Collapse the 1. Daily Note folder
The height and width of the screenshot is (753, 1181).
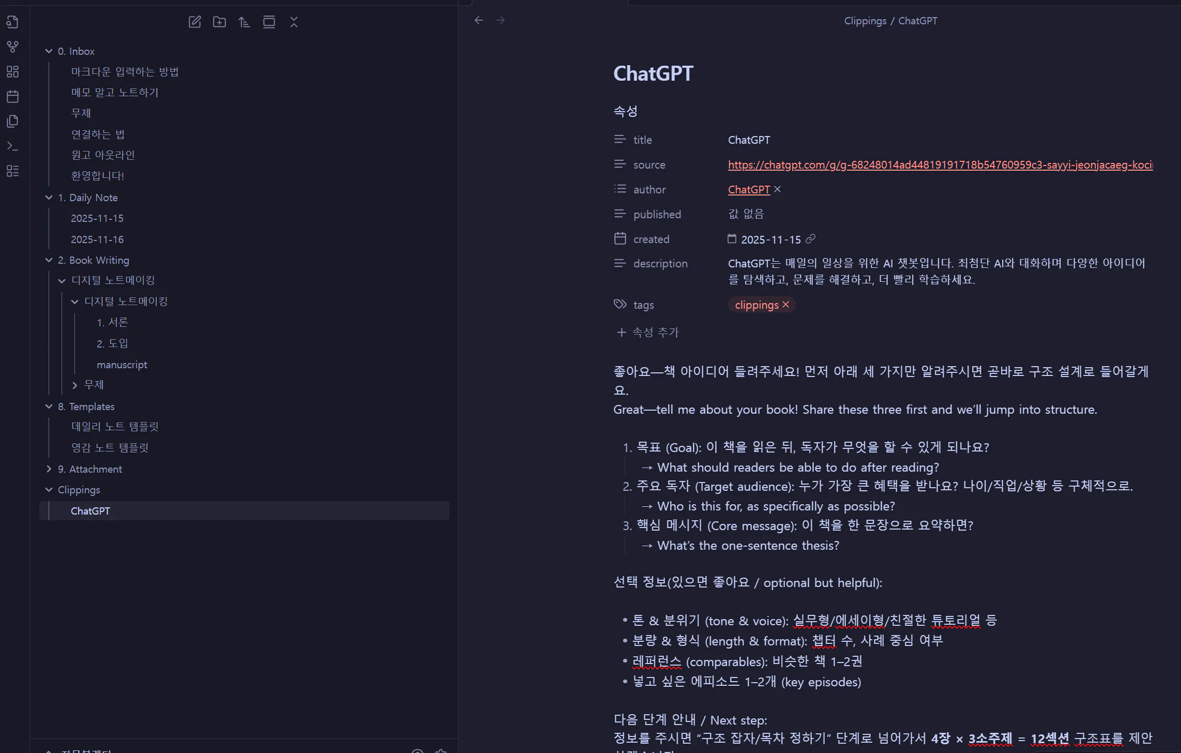click(x=49, y=198)
